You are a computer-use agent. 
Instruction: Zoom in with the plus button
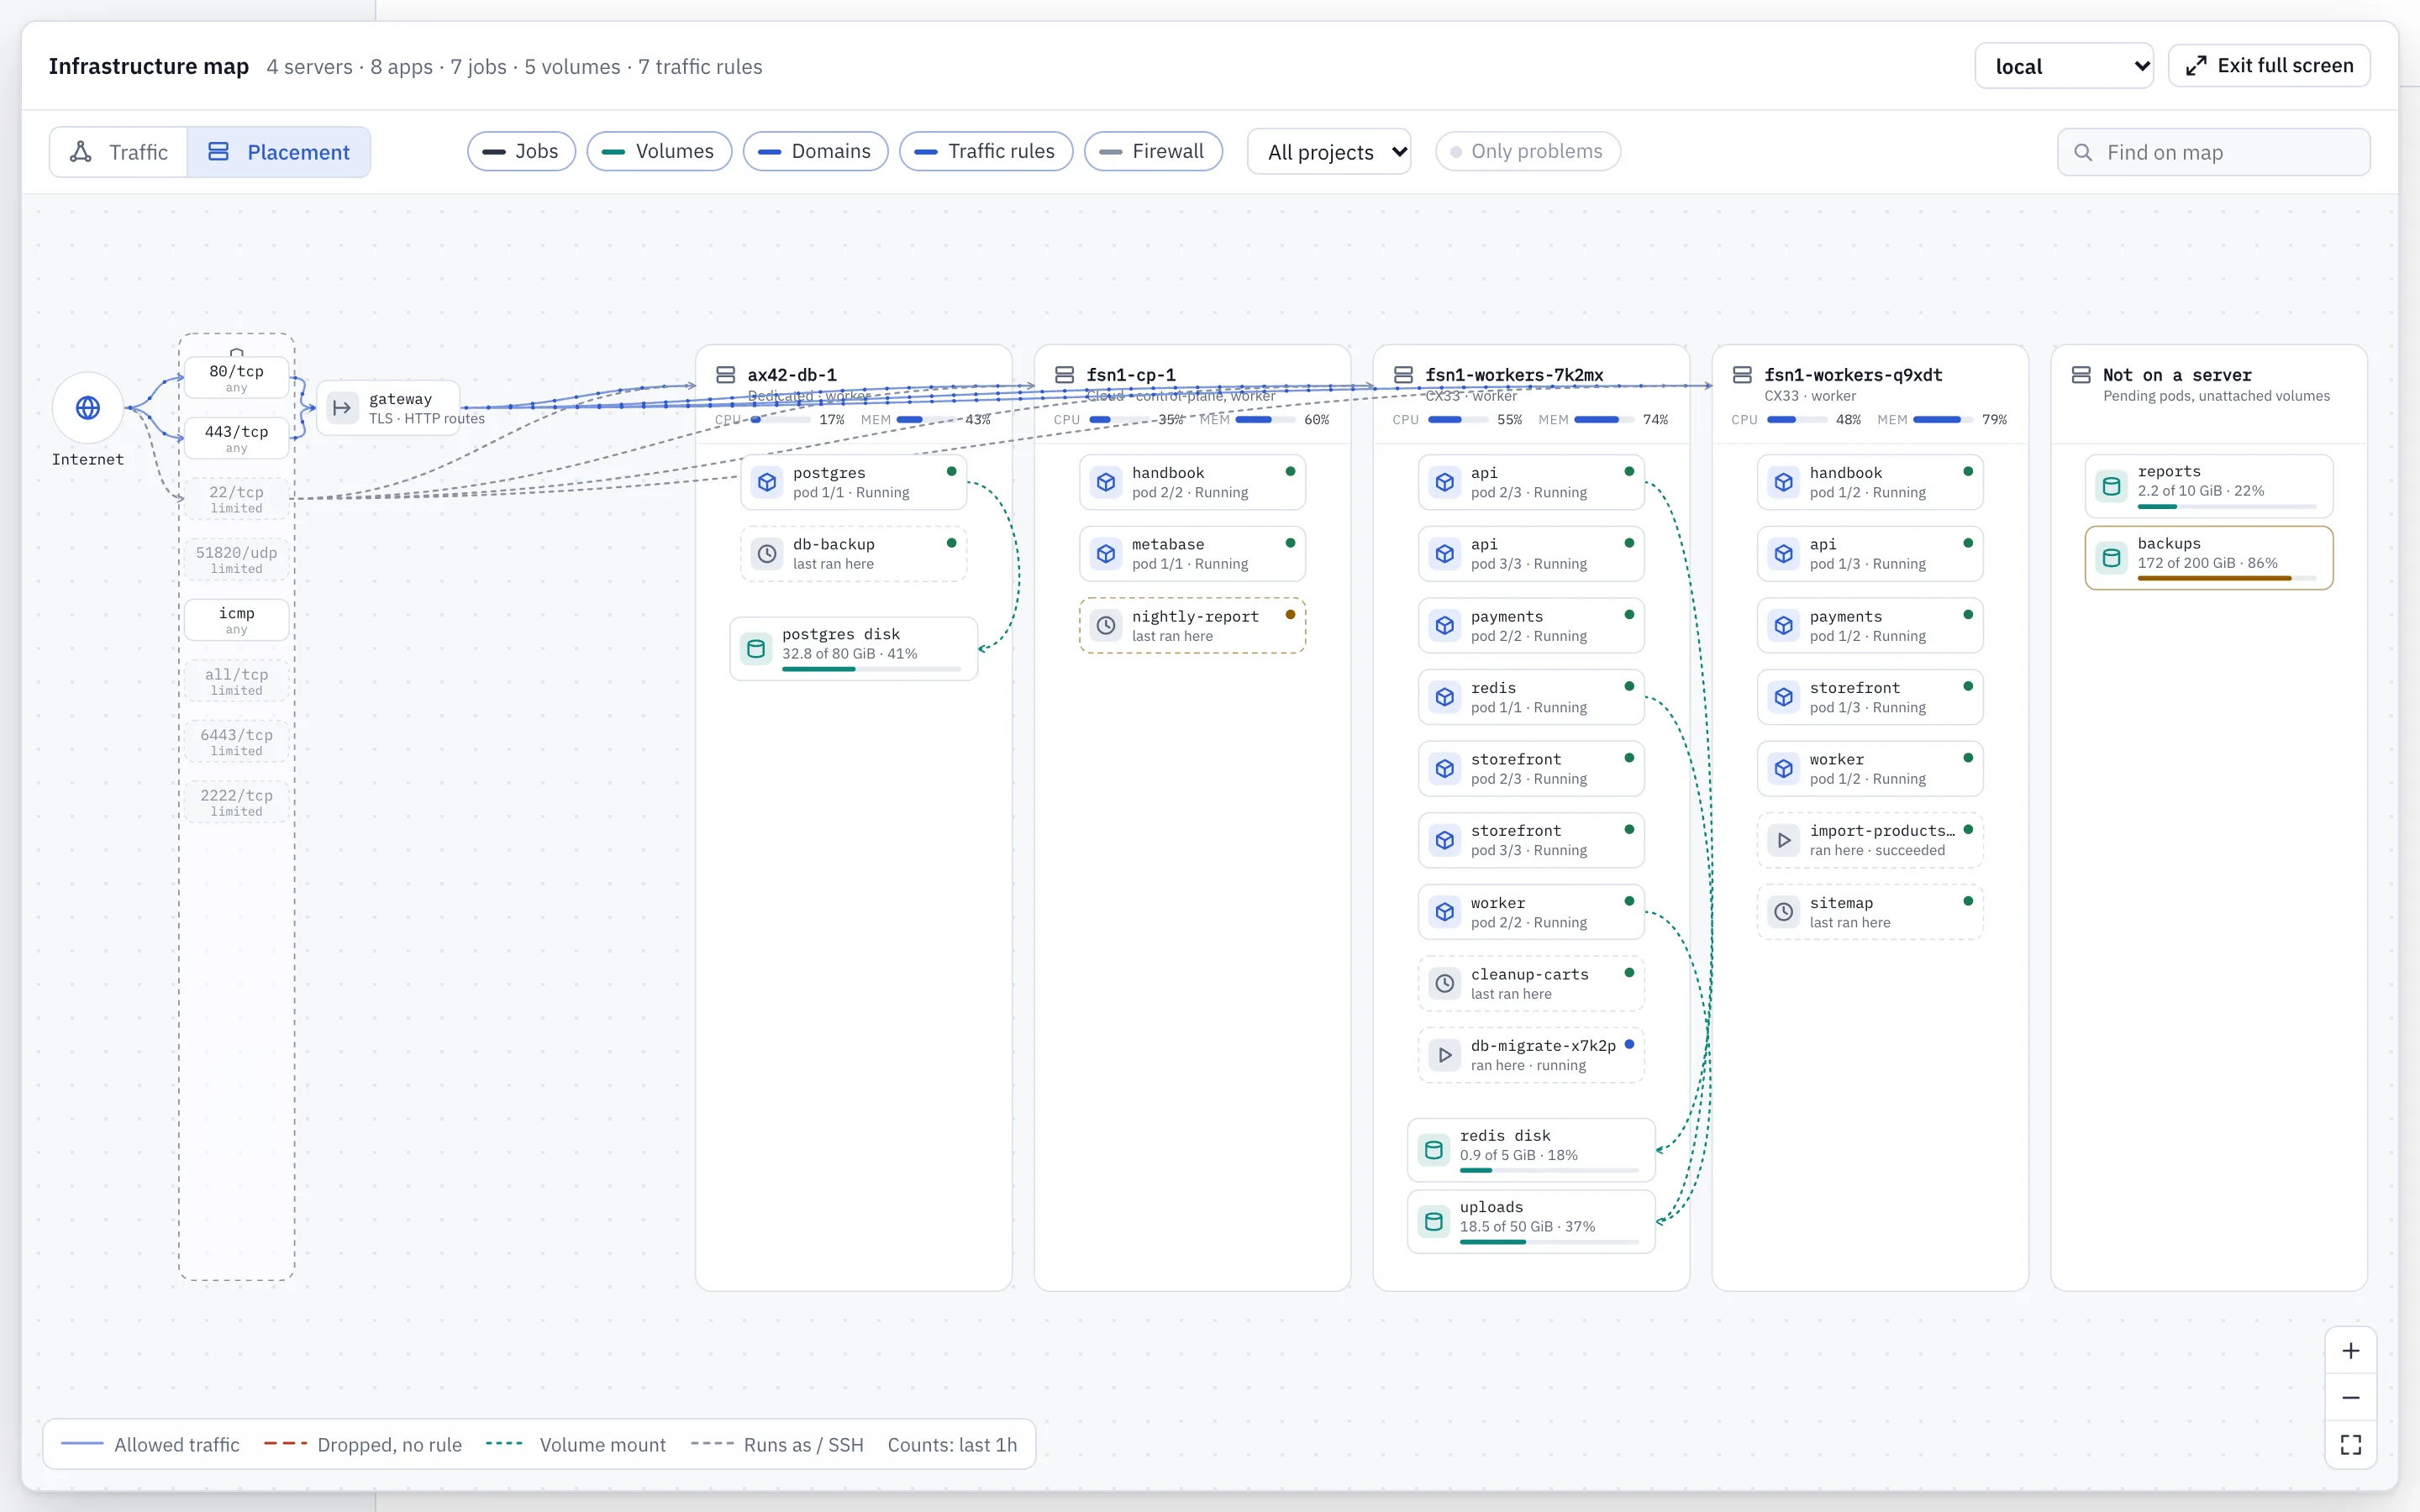pos(2351,1351)
